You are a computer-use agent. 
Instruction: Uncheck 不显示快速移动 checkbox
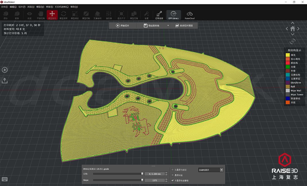[172, 181]
